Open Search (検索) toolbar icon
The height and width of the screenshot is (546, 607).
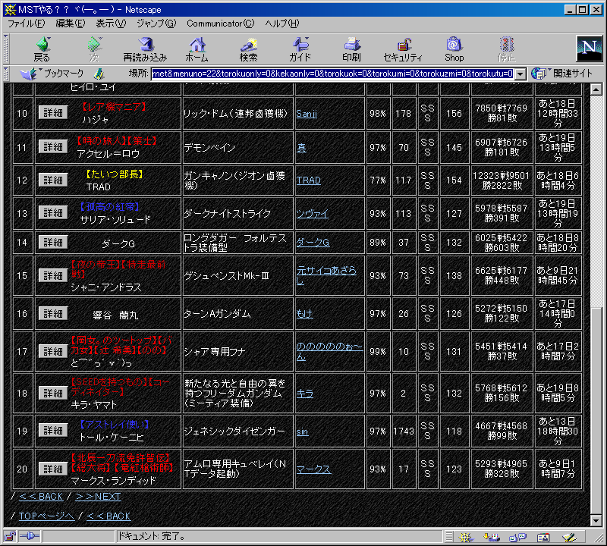(x=249, y=49)
